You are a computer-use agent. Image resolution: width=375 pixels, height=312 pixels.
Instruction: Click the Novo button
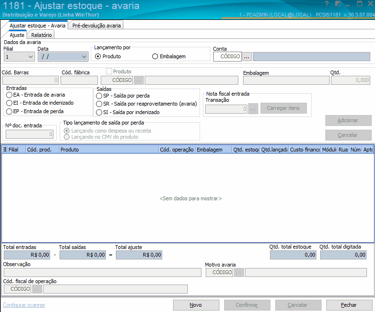click(x=196, y=305)
